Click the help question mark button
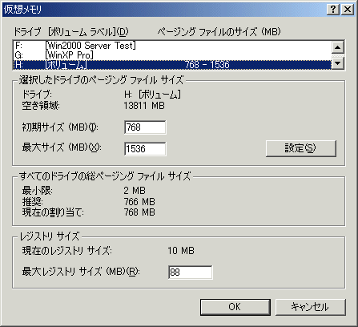The width and height of the screenshot is (358, 327). (x=333, y=10)
